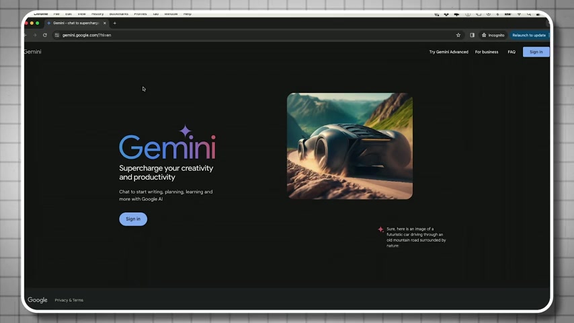This screenshot has height=323, width=574.
Task: Open the History menu in menu bar
Action: 97,14
